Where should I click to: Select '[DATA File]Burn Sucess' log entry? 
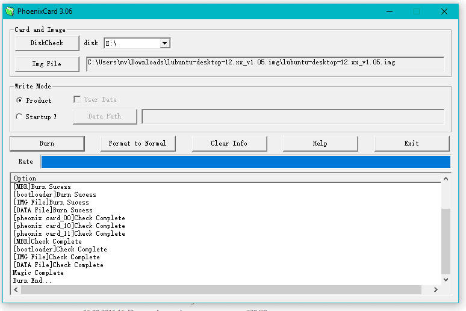point(53,211)
